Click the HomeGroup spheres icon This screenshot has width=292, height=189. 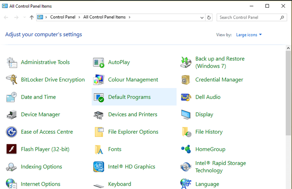(186, 149)
